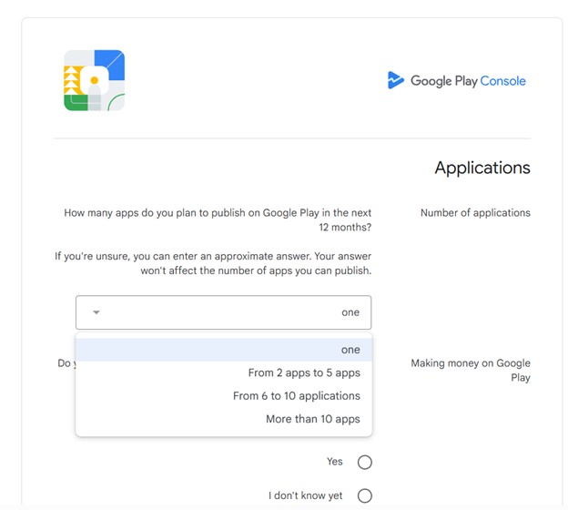The height and width of the screenshot is (510, 568).
Task: Click the "Applications" section heading
Action: click(482, 168)
